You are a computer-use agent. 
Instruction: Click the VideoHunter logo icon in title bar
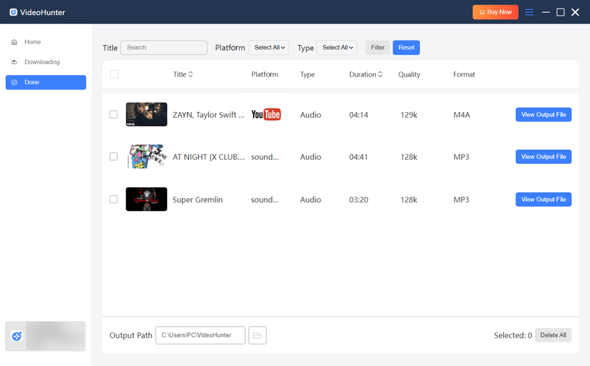click(x=13, y=12)
